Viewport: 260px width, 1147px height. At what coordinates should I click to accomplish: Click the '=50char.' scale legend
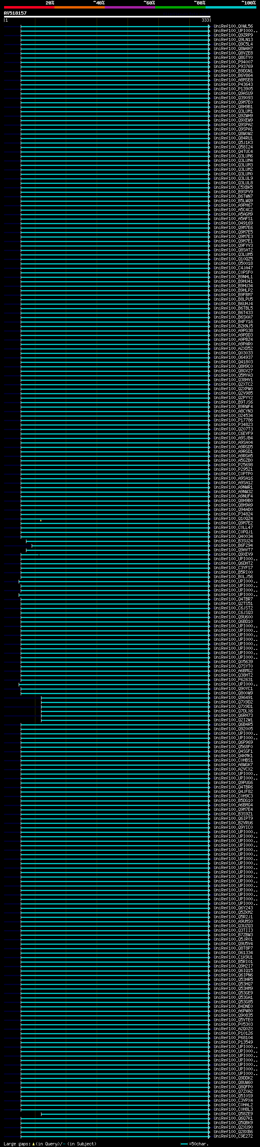point(195,1143)
